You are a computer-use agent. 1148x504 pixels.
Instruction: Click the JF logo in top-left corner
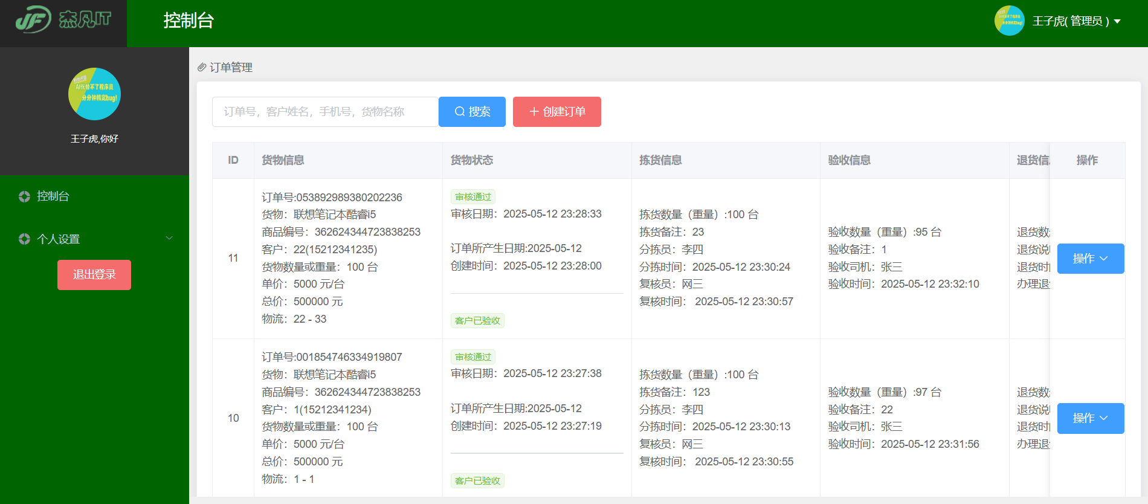63,19
